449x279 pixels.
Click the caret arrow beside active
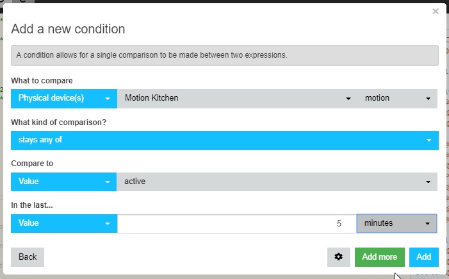[x=428, y=182]
